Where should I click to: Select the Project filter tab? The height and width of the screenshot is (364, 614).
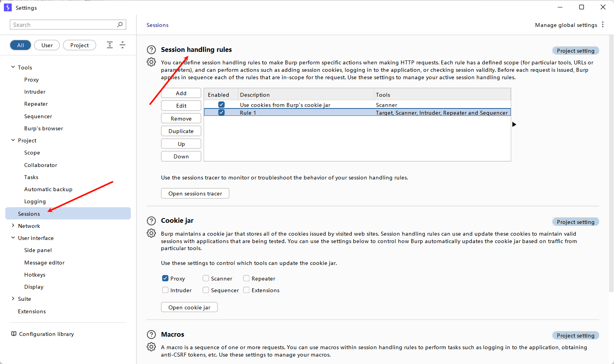coord(79,45)
